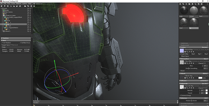Reload the Gloss Map texture
This screenshot has height=106, width=209.
pyautogui.click(x=191, y=63)
